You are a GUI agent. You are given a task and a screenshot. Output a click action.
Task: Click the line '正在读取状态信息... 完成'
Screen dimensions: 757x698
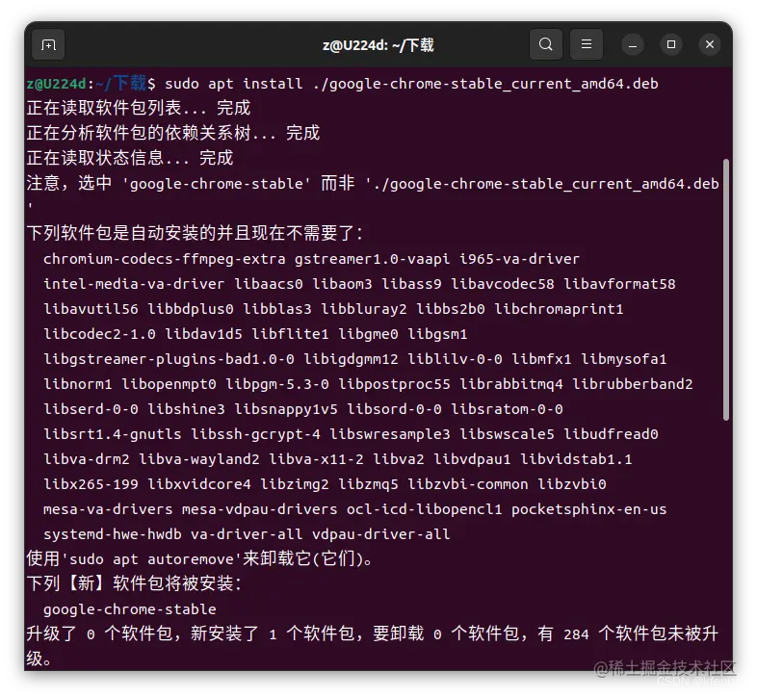pos(130,158)
